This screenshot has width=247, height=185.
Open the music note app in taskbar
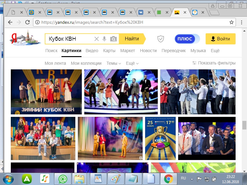tap(45, 179)
